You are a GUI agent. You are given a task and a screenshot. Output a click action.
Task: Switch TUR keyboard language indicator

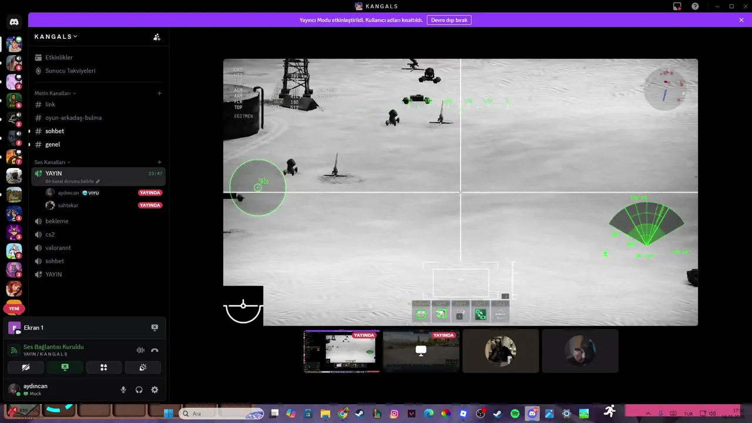(x=688, y=414)
